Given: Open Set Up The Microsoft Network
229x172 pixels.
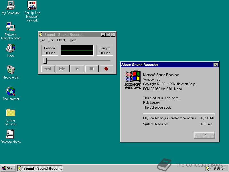Looking at the screenshot, I should tap(32, 5).
